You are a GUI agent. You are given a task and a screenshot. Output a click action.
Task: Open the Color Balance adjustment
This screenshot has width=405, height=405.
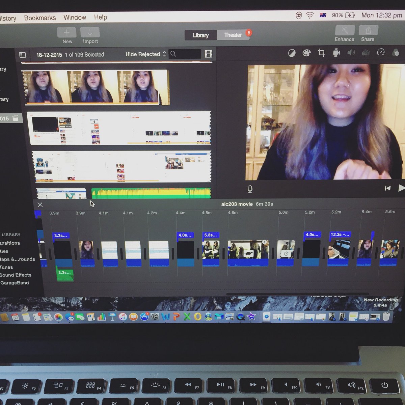coord(292,53)
